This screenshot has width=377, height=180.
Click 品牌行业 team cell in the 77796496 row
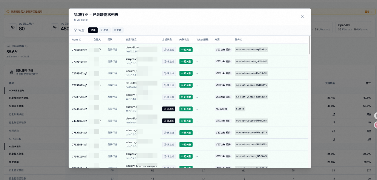point(112,61)
